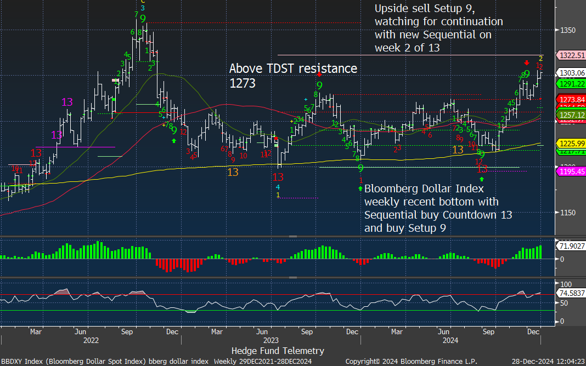The width and height of the screenshot is (586, 366).
Task: Click the green up arrow below December 2022's 9
Action: [174, 141]
